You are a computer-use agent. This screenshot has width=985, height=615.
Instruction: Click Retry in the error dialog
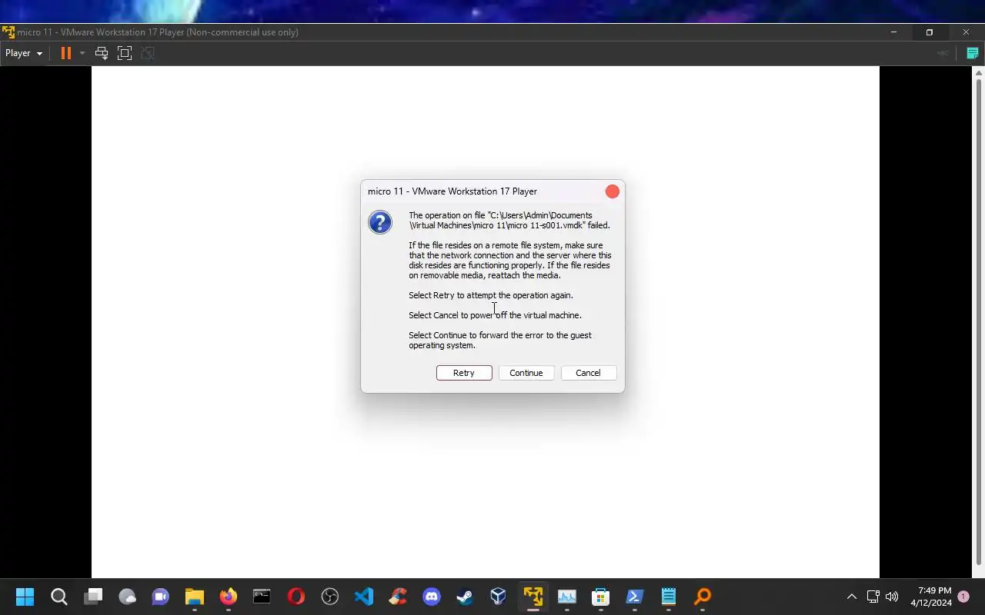pos(464,373)
